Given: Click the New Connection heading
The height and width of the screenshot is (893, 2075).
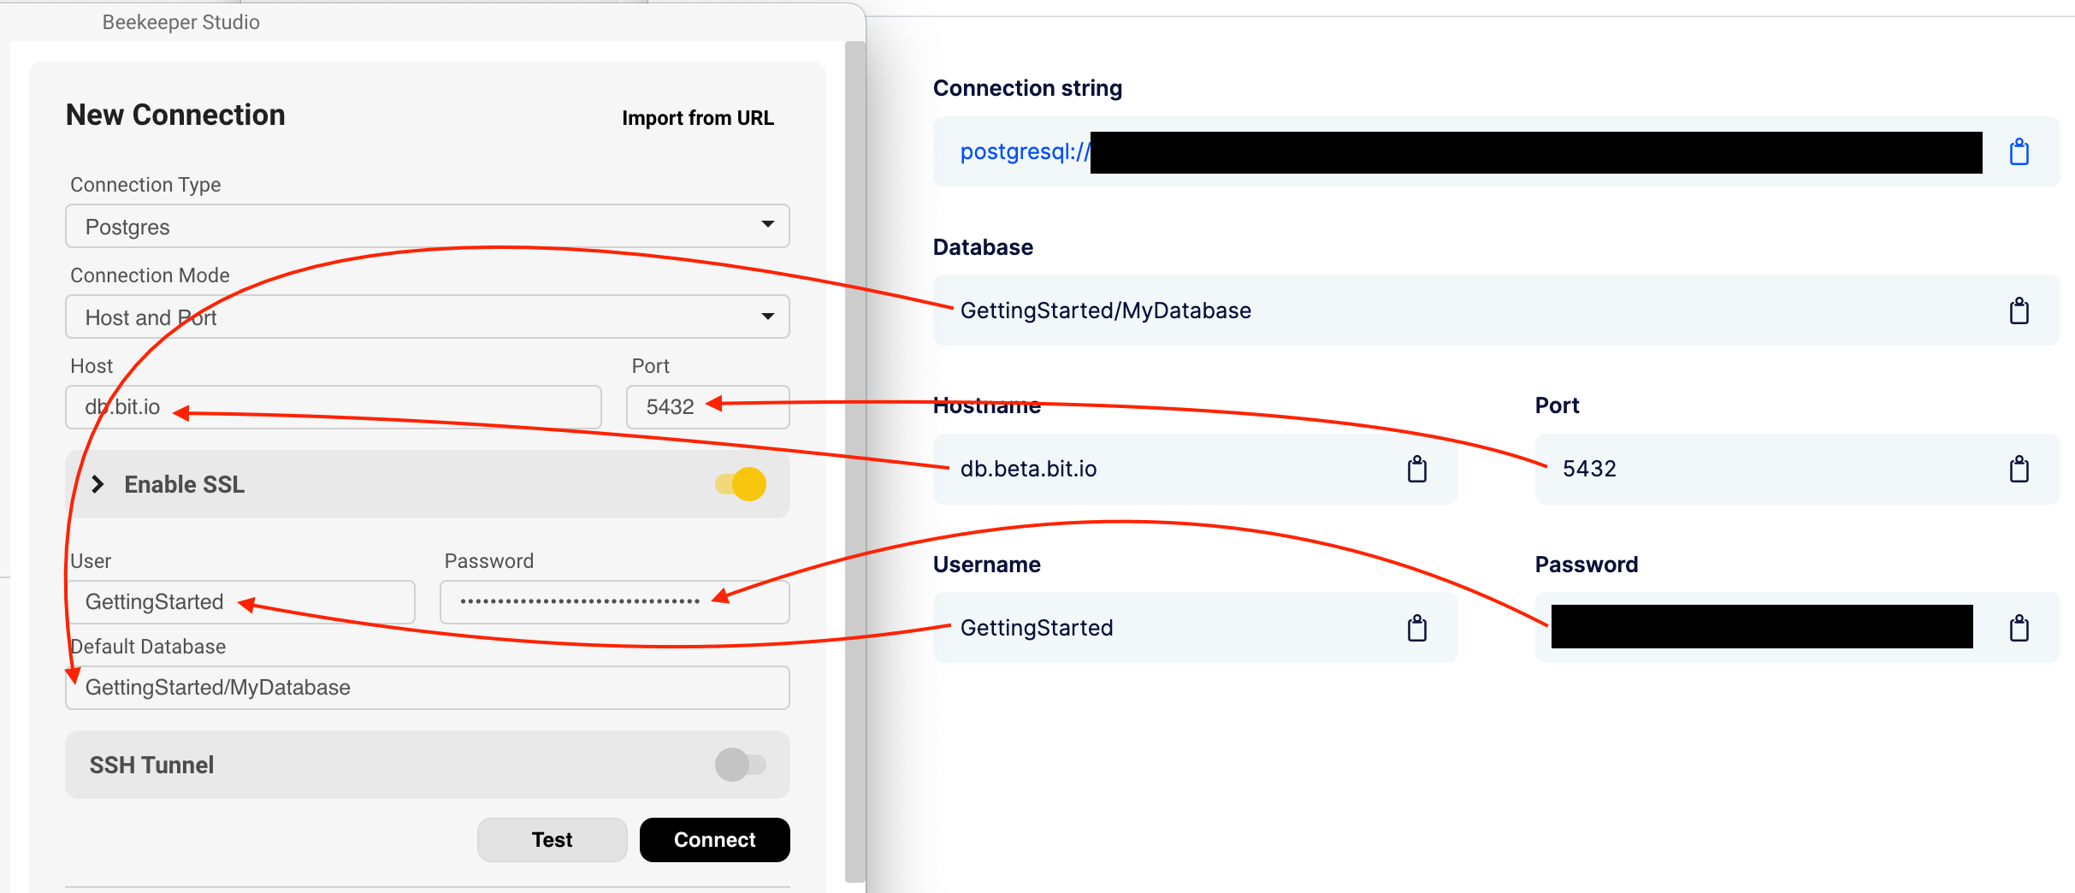Looking at the screenshot, I should (x=175, y=115).
